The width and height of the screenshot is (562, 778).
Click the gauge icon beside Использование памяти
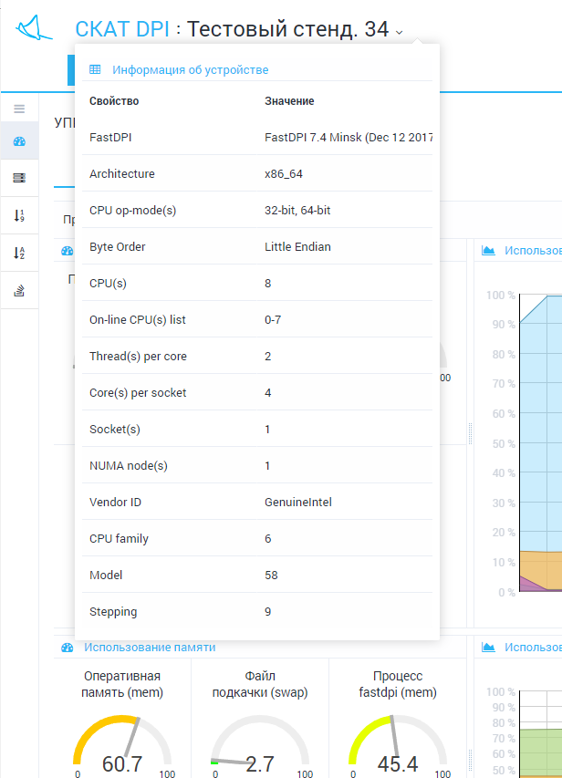pyautogui.click(x=67, y=647)
